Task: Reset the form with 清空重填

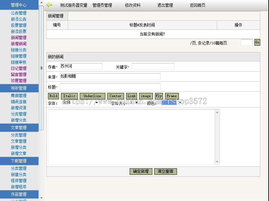Action: 165,171
